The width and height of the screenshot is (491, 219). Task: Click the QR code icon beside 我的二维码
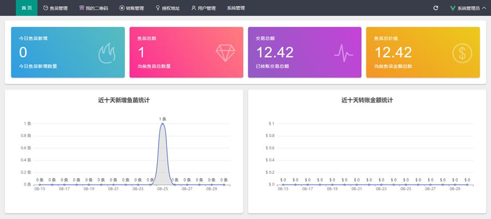click(82, 8)
